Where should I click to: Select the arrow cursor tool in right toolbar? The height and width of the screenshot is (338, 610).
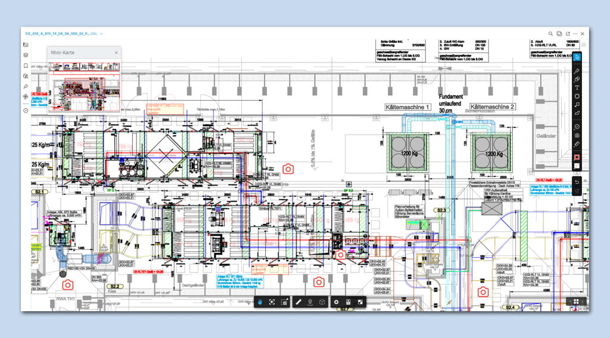577,57
